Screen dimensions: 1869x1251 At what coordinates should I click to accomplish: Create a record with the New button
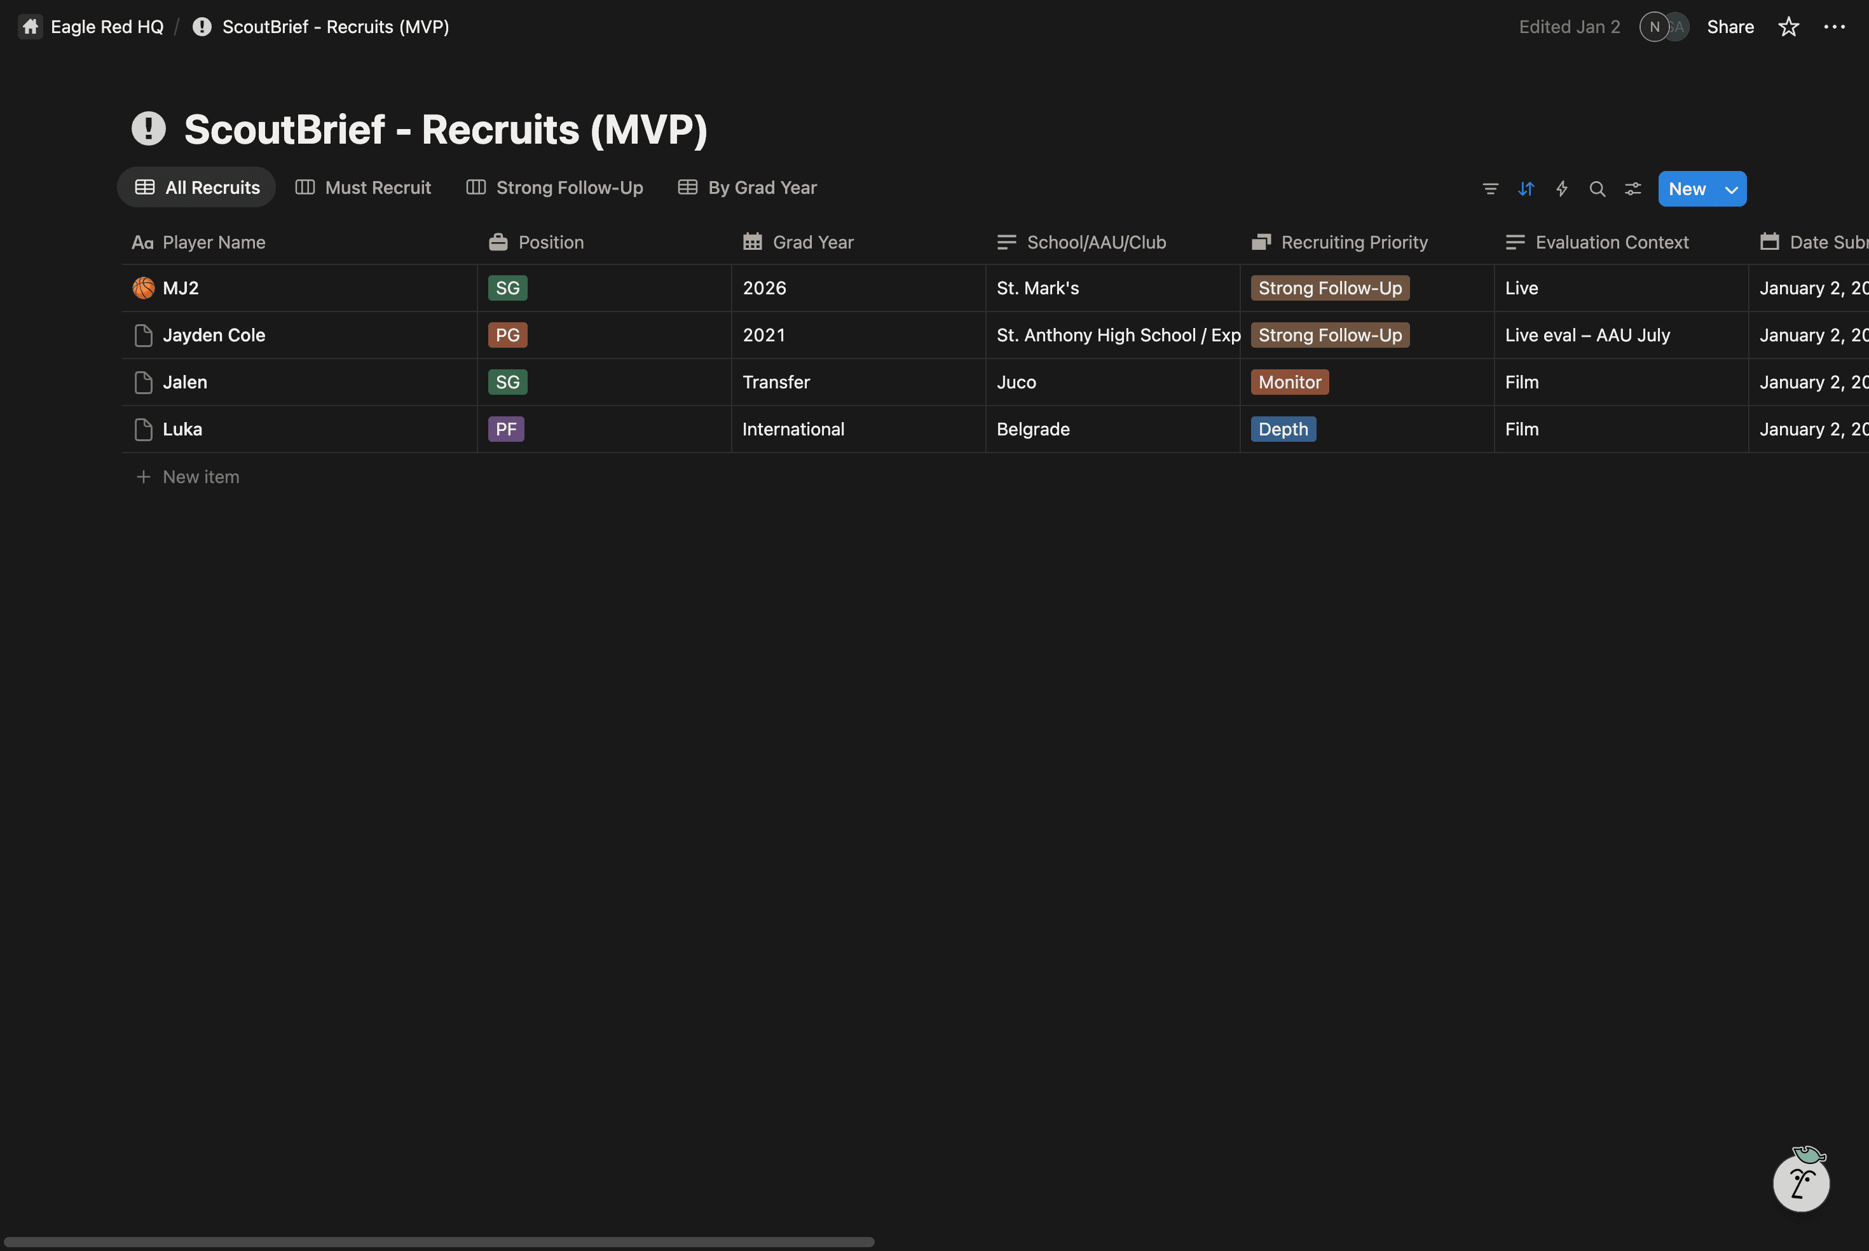pos(1687,189)
